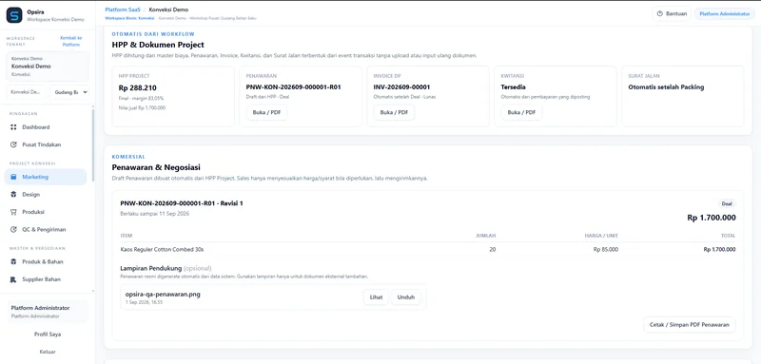The image size is (761, 364).
Task: Click the HPP & Dokumen Project heading
Action: tap(158, 45)
